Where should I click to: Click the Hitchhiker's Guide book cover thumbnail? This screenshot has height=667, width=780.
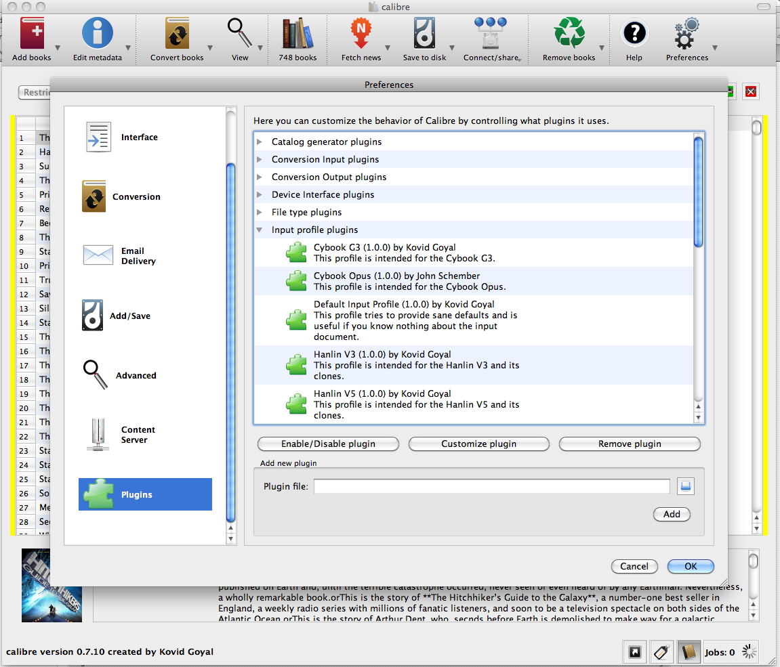pyautogui.click(x=52, y=586)
